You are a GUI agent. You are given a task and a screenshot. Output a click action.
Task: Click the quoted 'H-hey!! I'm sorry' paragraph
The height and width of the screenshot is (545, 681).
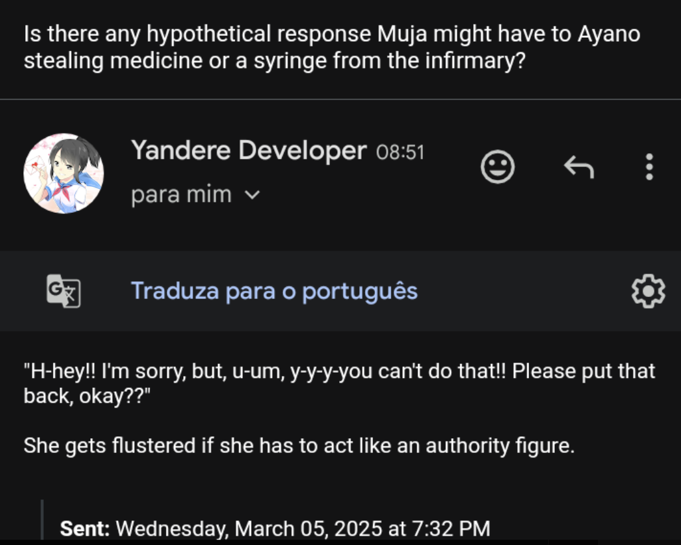(339, 383)
